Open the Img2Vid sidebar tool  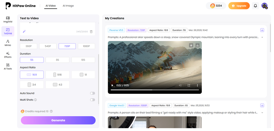tap(8, 20)
